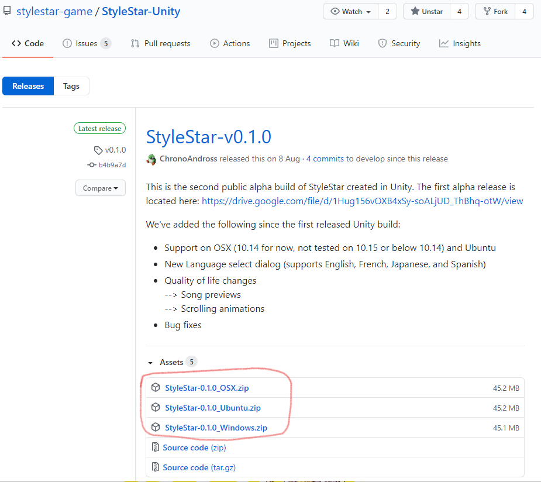
Task: Click the Pull requests branch icon
Action: click(135, 43)
